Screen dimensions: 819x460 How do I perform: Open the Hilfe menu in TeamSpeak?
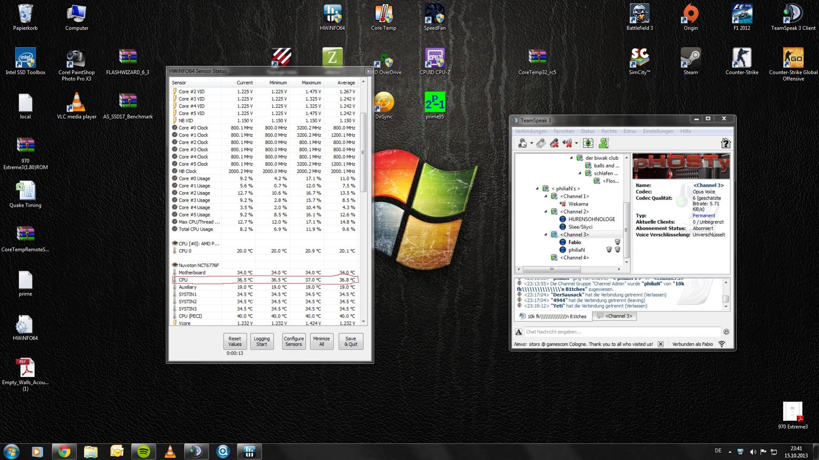click(x=685, y=131)
